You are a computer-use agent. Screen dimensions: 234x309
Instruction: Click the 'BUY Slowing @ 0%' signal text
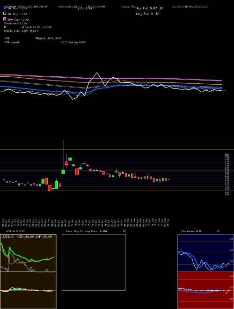(73, 42)
